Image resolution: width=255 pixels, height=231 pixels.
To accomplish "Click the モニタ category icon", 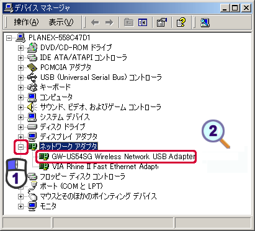I will pos(32,206).
